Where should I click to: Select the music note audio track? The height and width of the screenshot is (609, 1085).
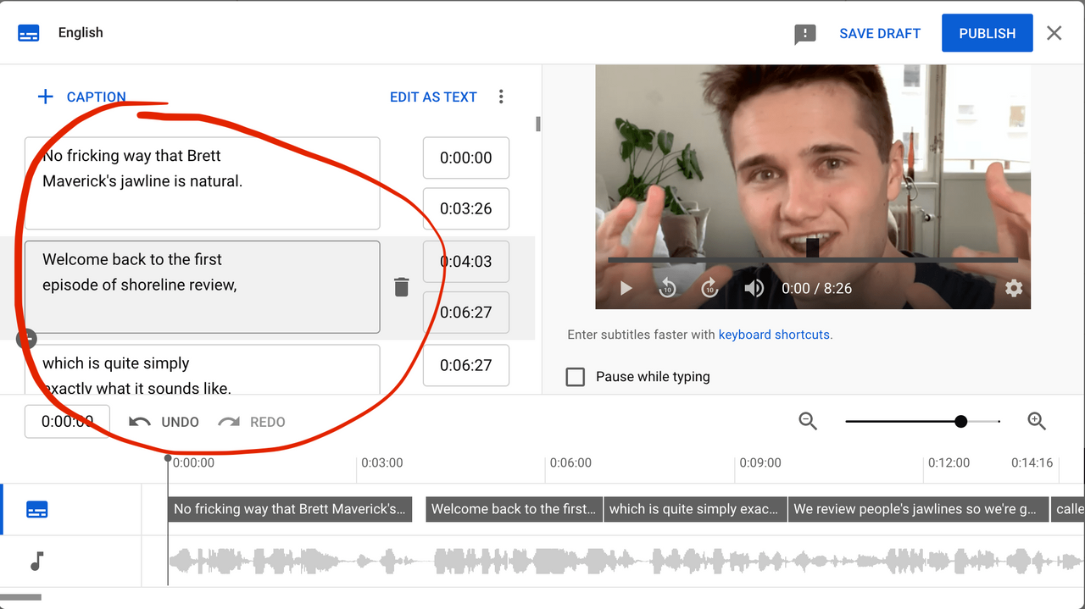coord(35,562)
